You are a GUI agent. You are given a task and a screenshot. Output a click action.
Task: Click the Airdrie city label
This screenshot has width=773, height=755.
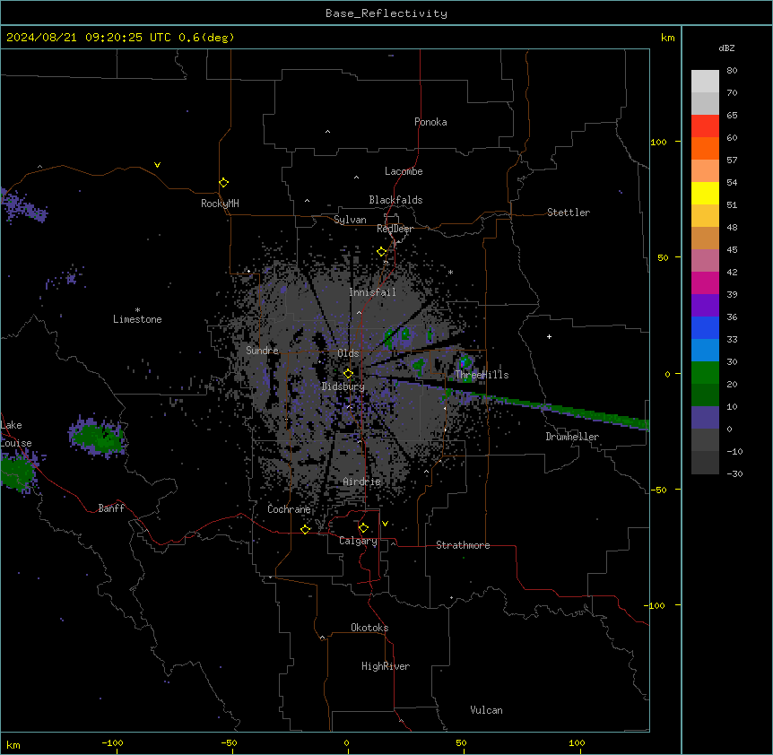pos(362,482)
